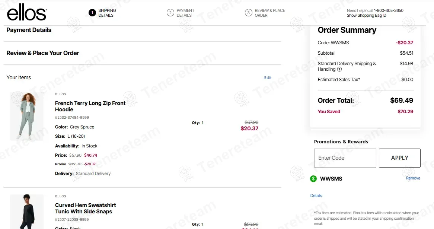434x229 pixels.
Task: Open French Terry Long Zip Front Hoodie title
Action: [90, 106]
